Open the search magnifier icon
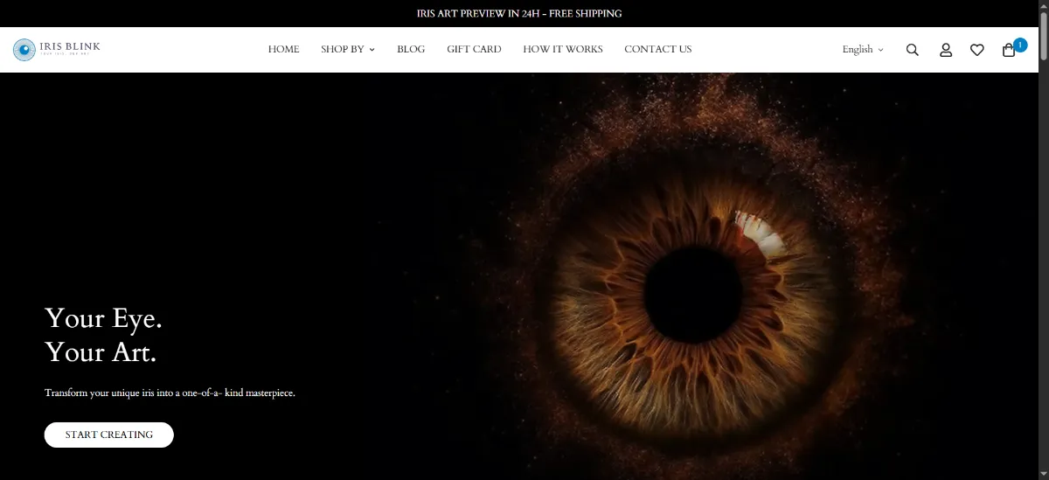Viewport: 1049px width, 480px height. [x=913, y=50]
